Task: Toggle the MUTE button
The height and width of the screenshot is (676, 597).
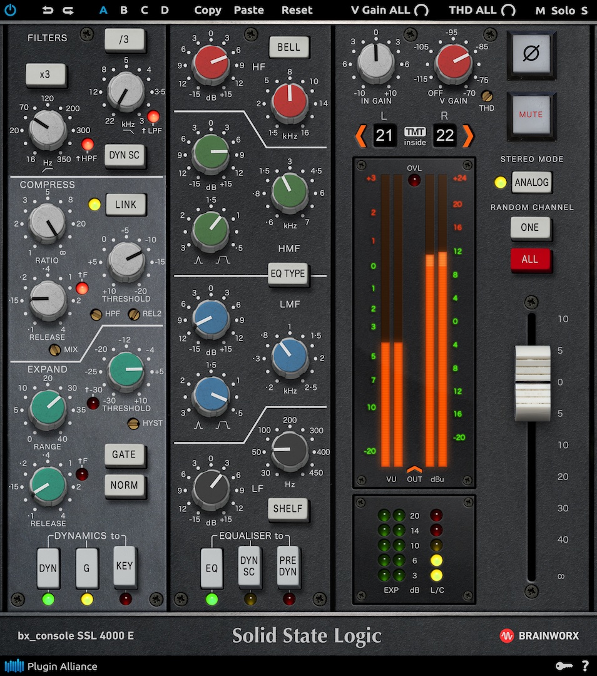Action: click(x=531, y=115)
